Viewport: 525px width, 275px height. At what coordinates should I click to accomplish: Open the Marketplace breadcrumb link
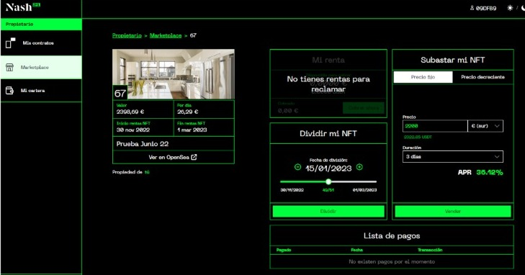(166, 35)
